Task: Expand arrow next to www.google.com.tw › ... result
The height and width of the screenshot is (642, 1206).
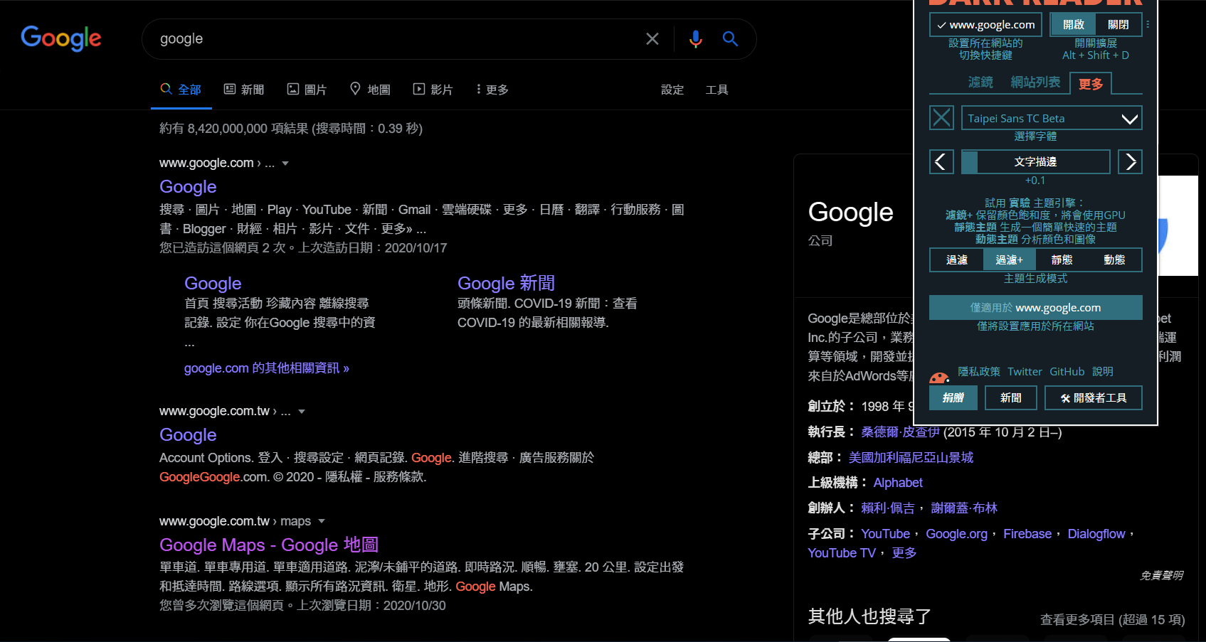Action: [302, 412]
